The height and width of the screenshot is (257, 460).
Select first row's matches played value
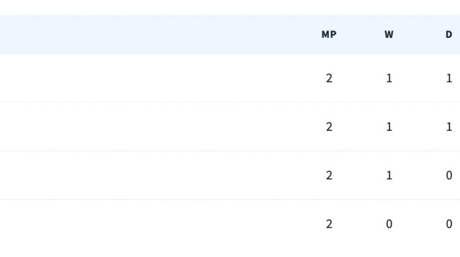tap(329, 78)
